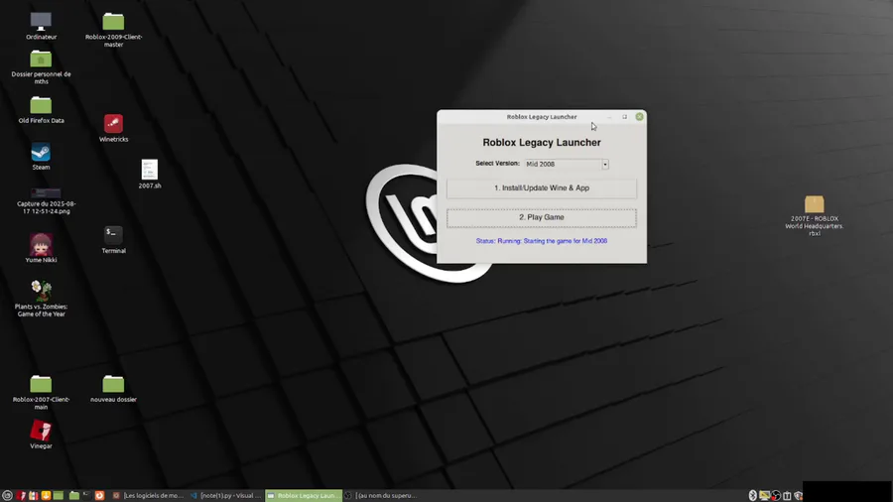Open the Roblox-2009-Client-master folder
The width and height of the screenshot is (893, 502).
(113, 30)
